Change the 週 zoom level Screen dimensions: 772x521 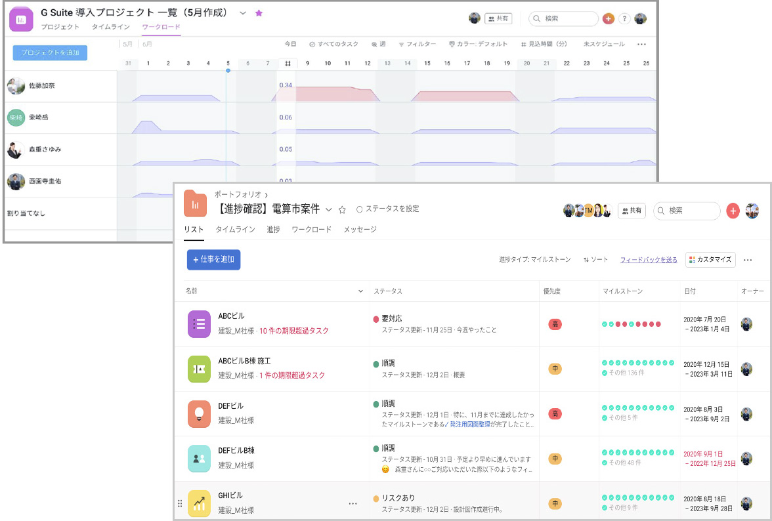pyautogui.click(x=379, y=44)
